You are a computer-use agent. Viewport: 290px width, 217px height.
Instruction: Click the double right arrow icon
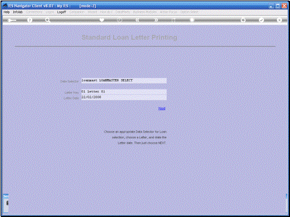(156, 20)
